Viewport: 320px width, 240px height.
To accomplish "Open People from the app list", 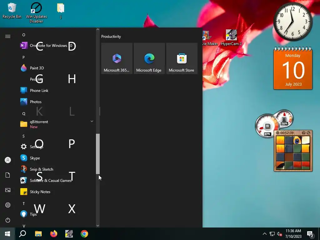I will (x=57, y=79).
